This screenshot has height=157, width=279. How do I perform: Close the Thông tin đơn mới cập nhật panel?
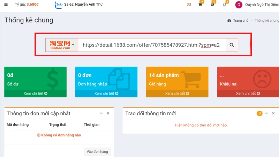(x=108, y=113)
